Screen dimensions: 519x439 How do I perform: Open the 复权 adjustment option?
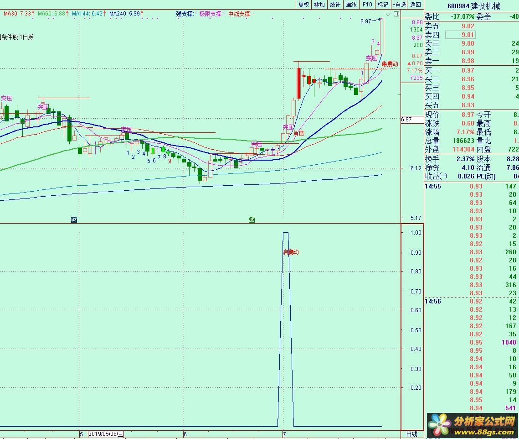[303, 5]
